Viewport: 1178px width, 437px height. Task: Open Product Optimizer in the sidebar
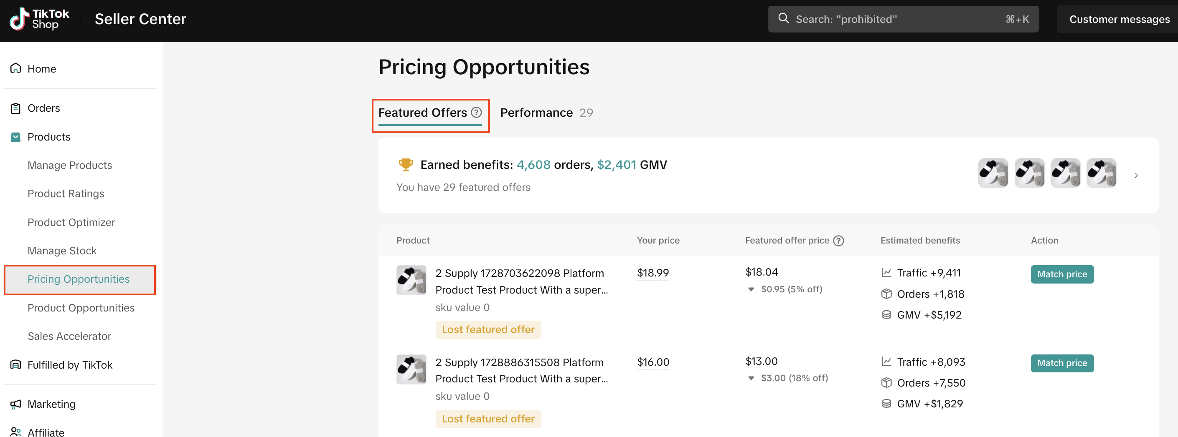[x=71, y=222]
